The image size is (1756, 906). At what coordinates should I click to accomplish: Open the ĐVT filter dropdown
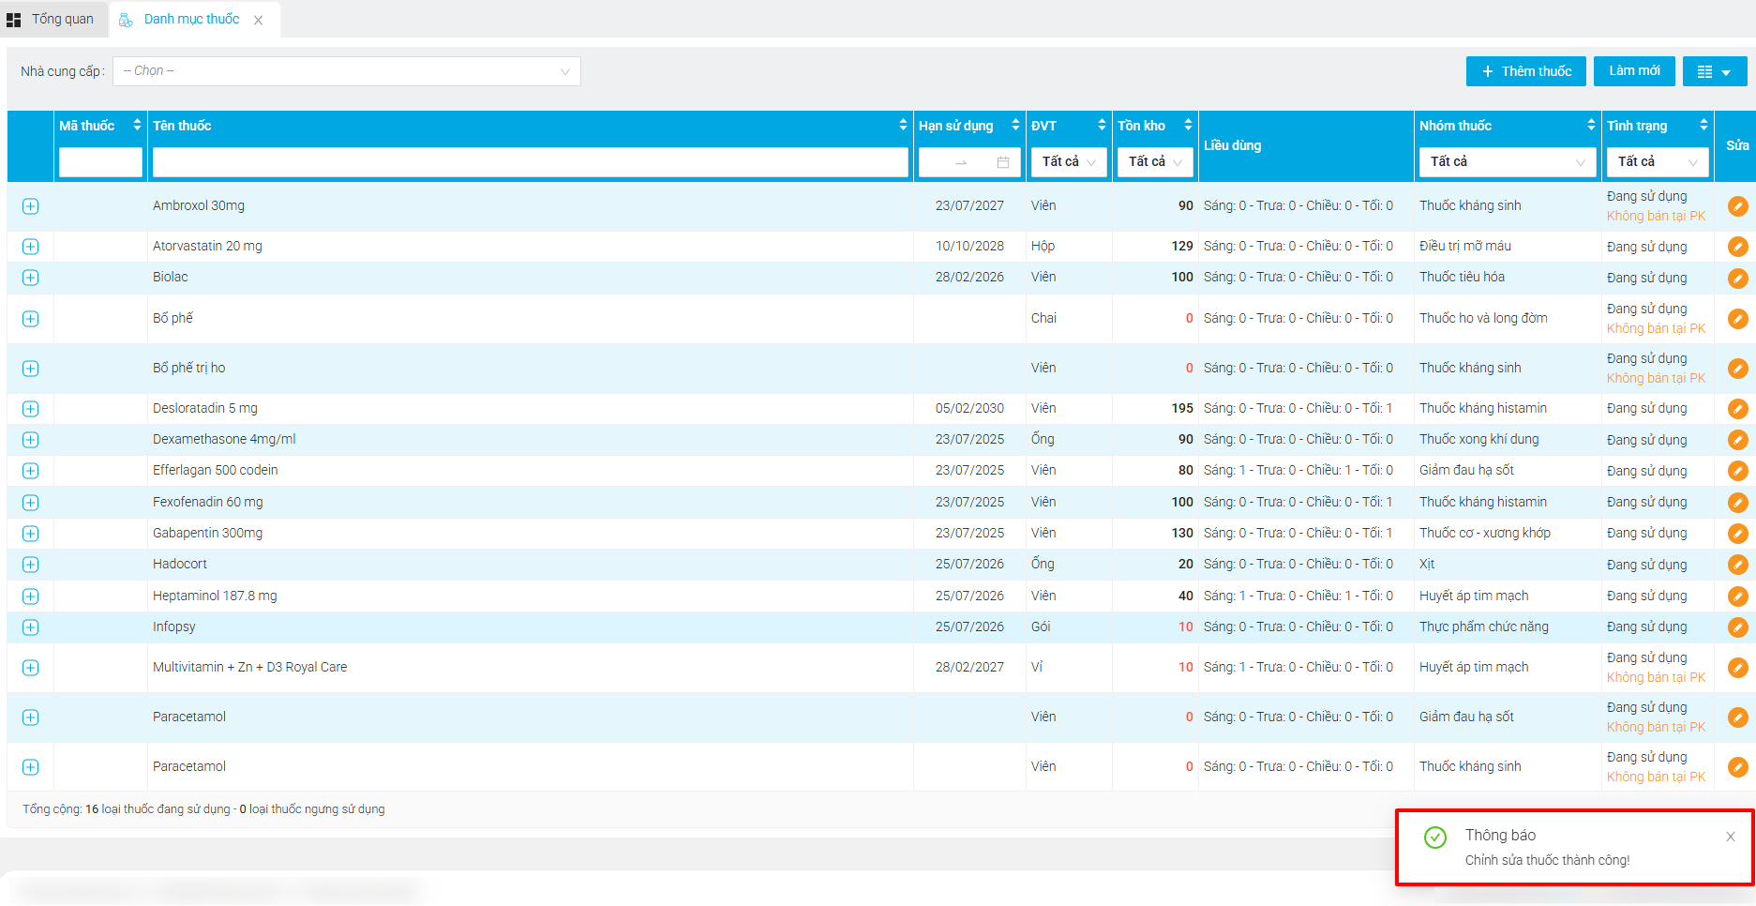[x=1069, y=162]
